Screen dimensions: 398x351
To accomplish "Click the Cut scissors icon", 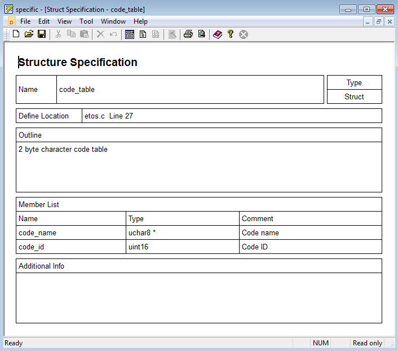I will pyautogui.click(x=59, y=34).
